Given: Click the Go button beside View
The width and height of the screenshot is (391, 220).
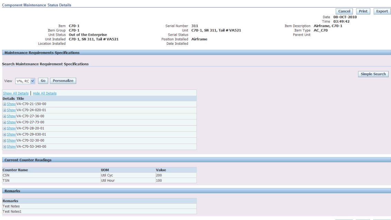Looking at the screenshot, I should pos(43,81).
